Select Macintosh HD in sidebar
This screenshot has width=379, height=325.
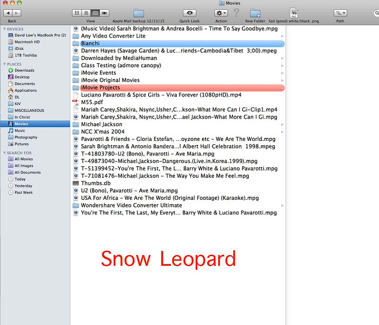coord(24,42)
